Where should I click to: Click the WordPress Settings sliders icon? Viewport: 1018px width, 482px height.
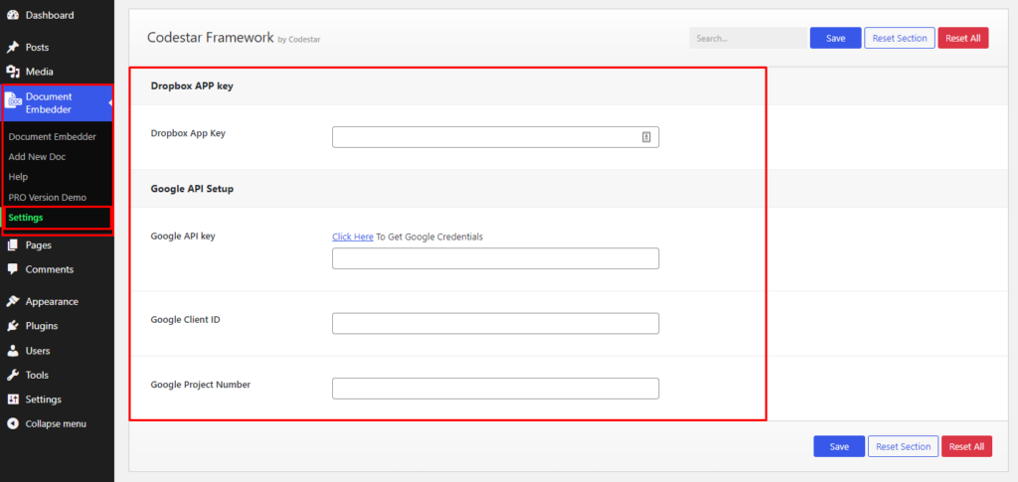pyautogui.click(x=12, y=400)
